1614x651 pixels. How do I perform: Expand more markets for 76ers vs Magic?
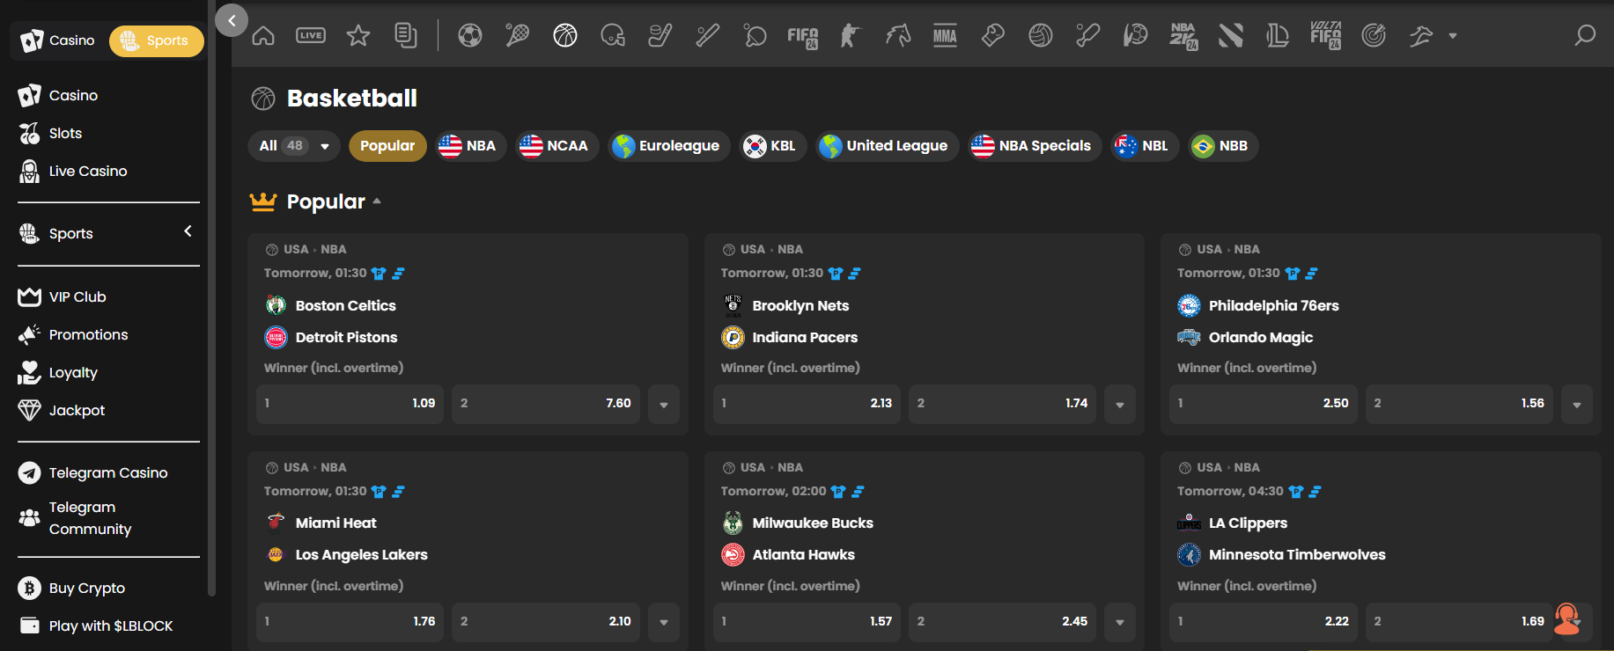(x=1577, y=405)
